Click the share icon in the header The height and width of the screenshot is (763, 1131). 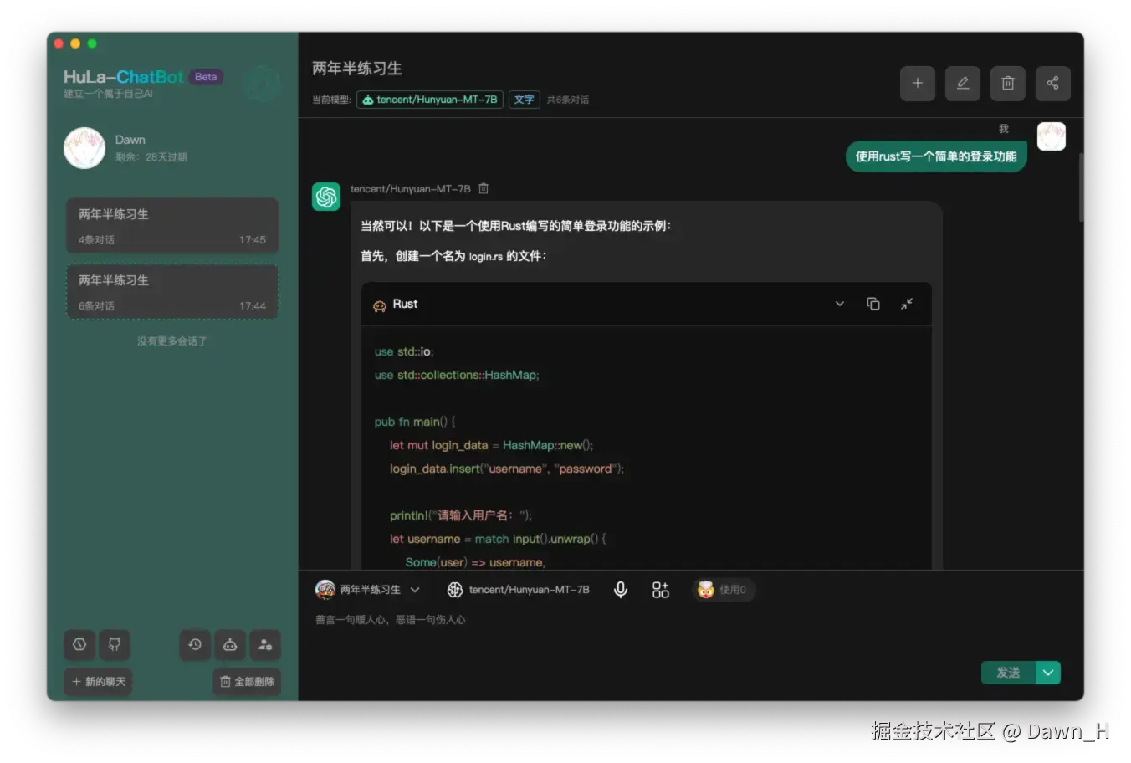pos(1053,83)
